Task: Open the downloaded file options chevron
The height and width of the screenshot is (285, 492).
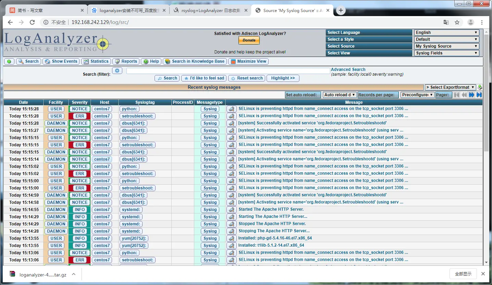Action: click(x=74, y=274)
